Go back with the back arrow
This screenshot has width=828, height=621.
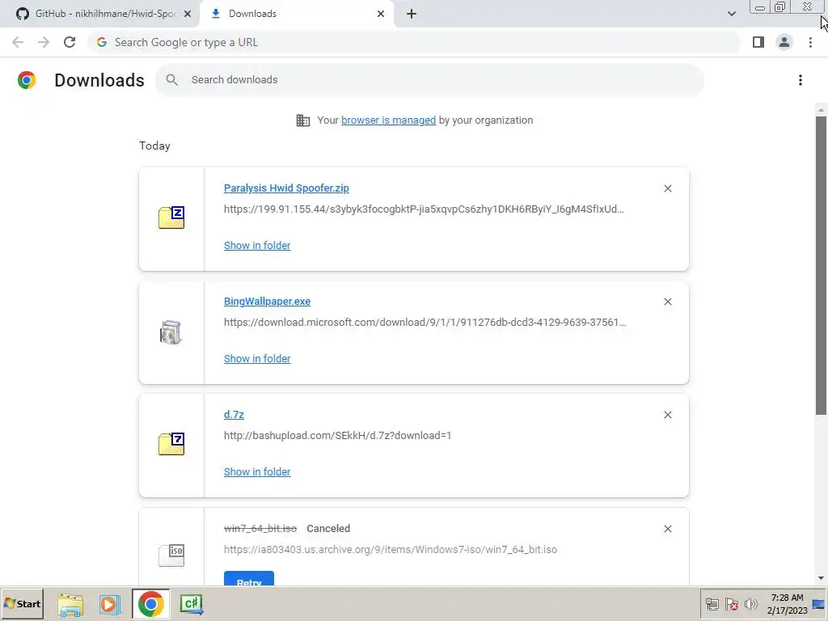[18, 42]
